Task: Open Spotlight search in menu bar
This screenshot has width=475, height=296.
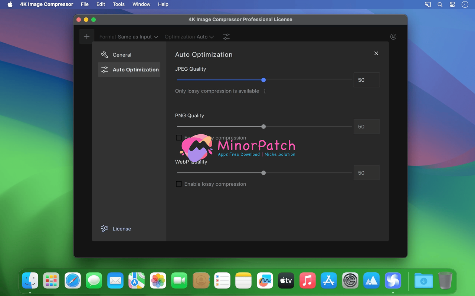Action: click(x=440, y=4)
